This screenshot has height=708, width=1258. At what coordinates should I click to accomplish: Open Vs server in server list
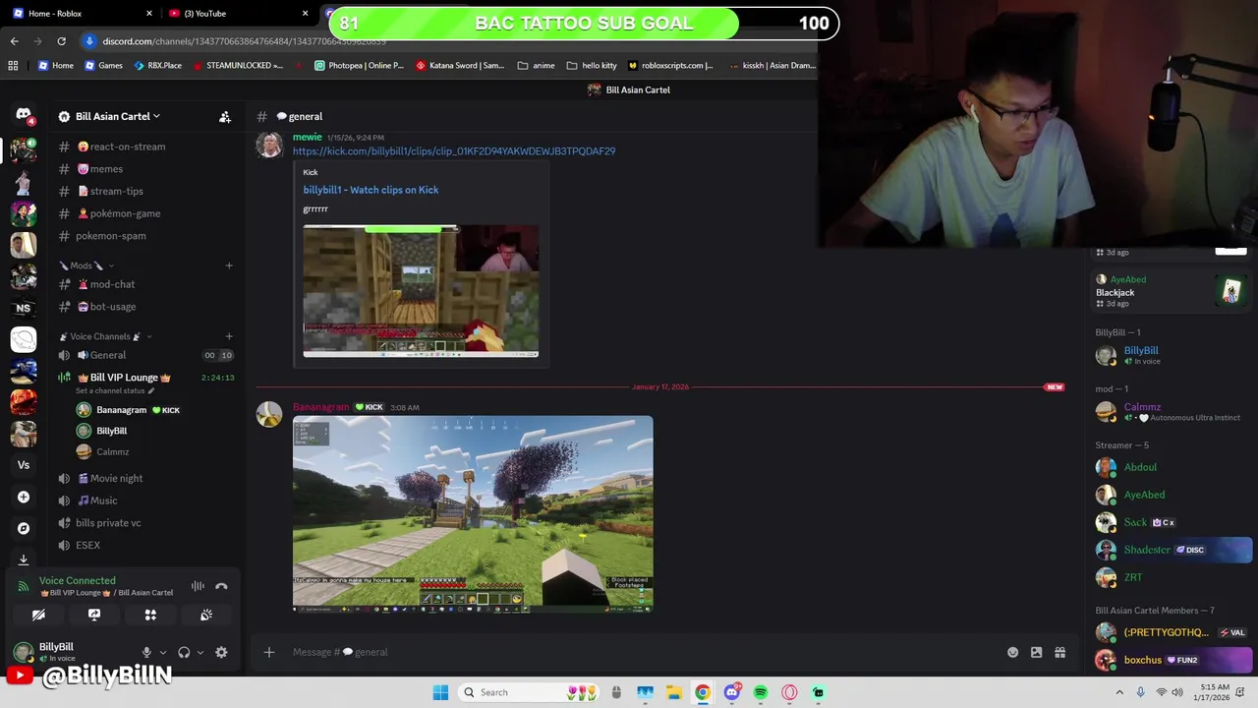pyautogui.click(x=24, y=465)
